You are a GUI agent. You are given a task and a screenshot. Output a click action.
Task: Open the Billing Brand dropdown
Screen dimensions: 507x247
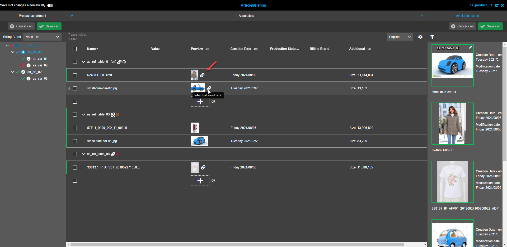click(42, 37)
